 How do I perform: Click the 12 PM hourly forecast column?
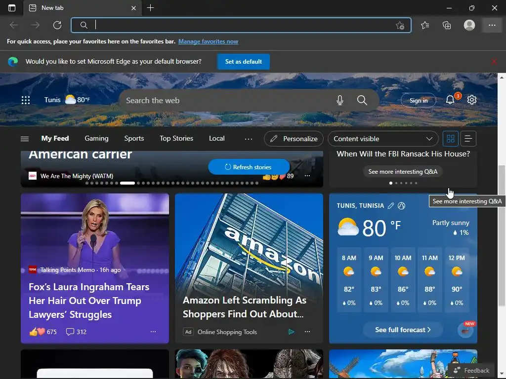[x=456, y=280]
